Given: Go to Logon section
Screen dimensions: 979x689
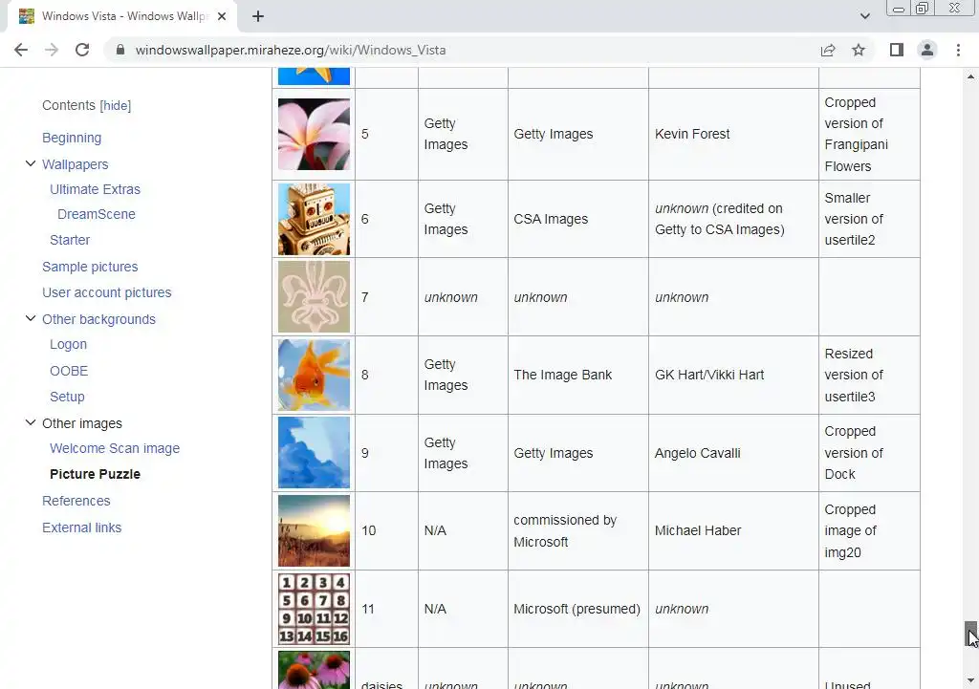Looking at the screenshot, I should [68, 344].
